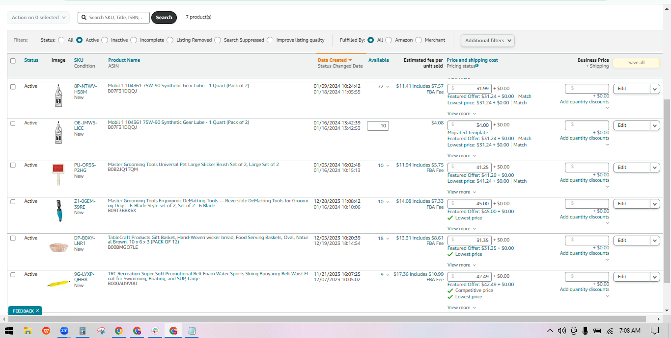This screenshot has height=338, width=671.
Task: Open DeMatting tool product image
Action: [x=58, y=211]
